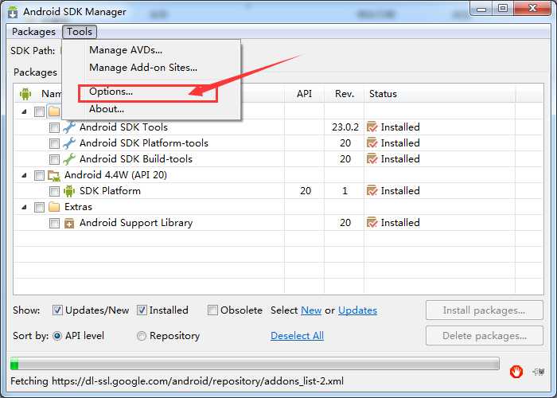This screenshot has height=398, width=557.
Task: Select the SDK Platform row name
Action: click(x=110, y=191)
